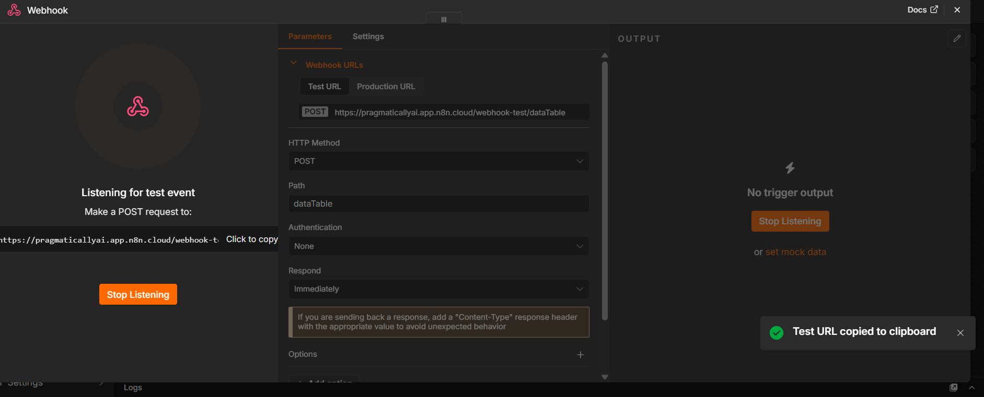This screenshot has width=984, height=397.
Task: Open the Respond dropdown
Action: click(x=439, y=289)
